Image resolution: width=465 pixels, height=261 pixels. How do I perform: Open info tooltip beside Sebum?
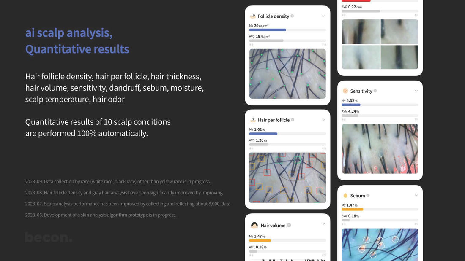tap(368, 195)
